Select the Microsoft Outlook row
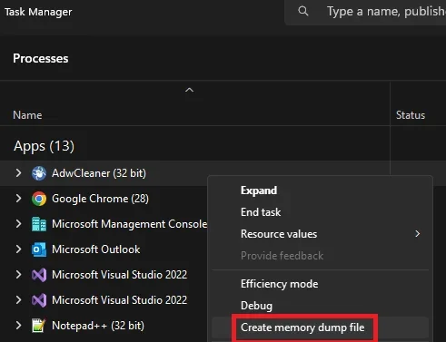This screenshot has height=342, width=446. pos(104,249)
